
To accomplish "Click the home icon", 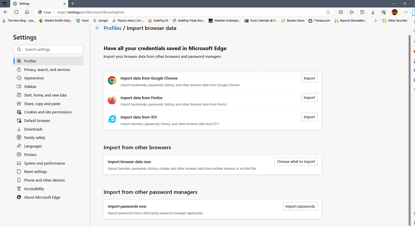I will pyautogui.click(x=27, y=12).
